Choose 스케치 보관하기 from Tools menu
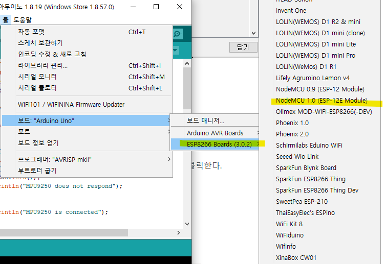385x264 pixels. point(87,43)
